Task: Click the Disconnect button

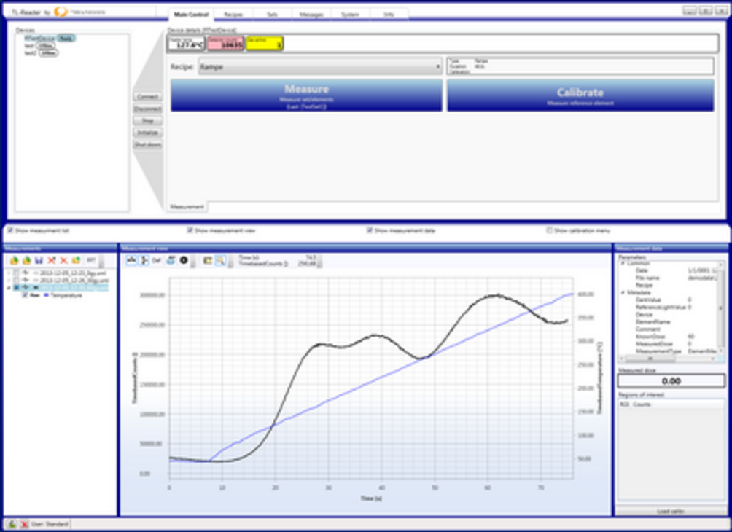Action: pos(147,109)
